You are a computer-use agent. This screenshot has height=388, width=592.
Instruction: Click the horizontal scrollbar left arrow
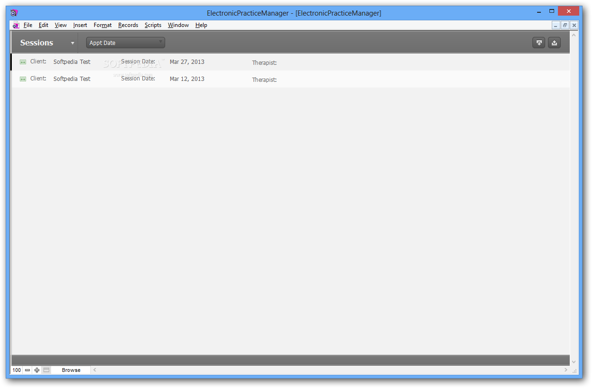coord(94,370)
